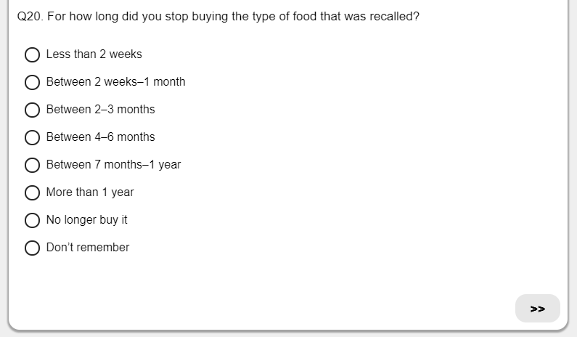The height and width of the screenshot is (337, 577).
Task: Select the 'Less than 2 weeks' radio button
Action: [x=32, y=54]
